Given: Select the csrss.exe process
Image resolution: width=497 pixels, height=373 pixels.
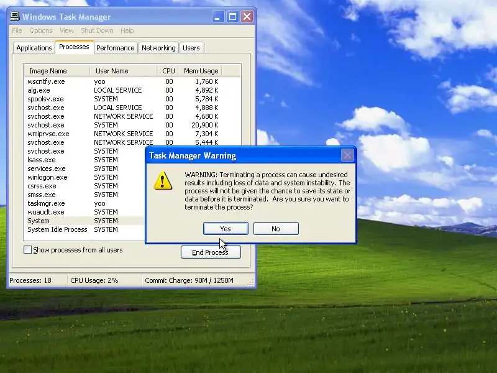Looking at the screenshot, I should pyautogui.click(x=85, y=186).
